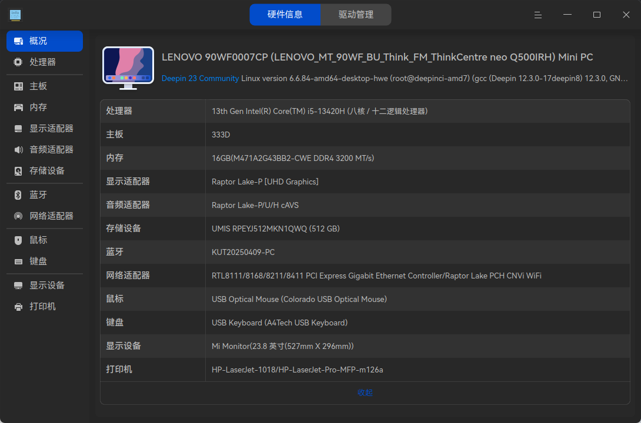This screenshot has width=641, height=423.
Task: Click the 存储设备 label in overview table
Action: (x=123, y=229)
